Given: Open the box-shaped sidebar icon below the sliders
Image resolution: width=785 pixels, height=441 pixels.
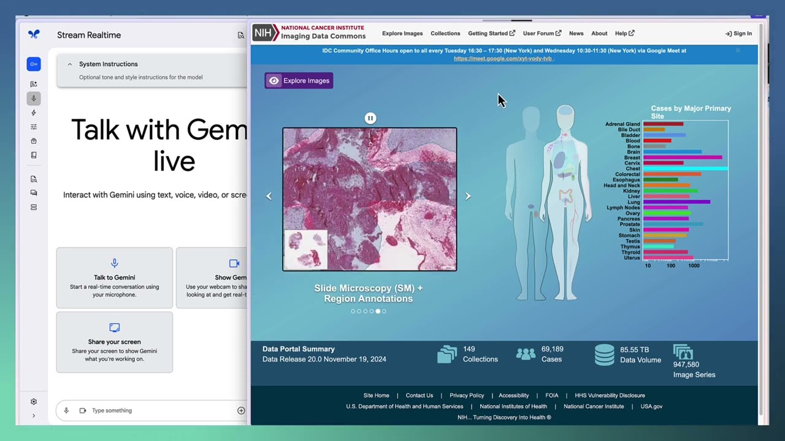Looking at the screenshot, I should click(x=34, y=141).
